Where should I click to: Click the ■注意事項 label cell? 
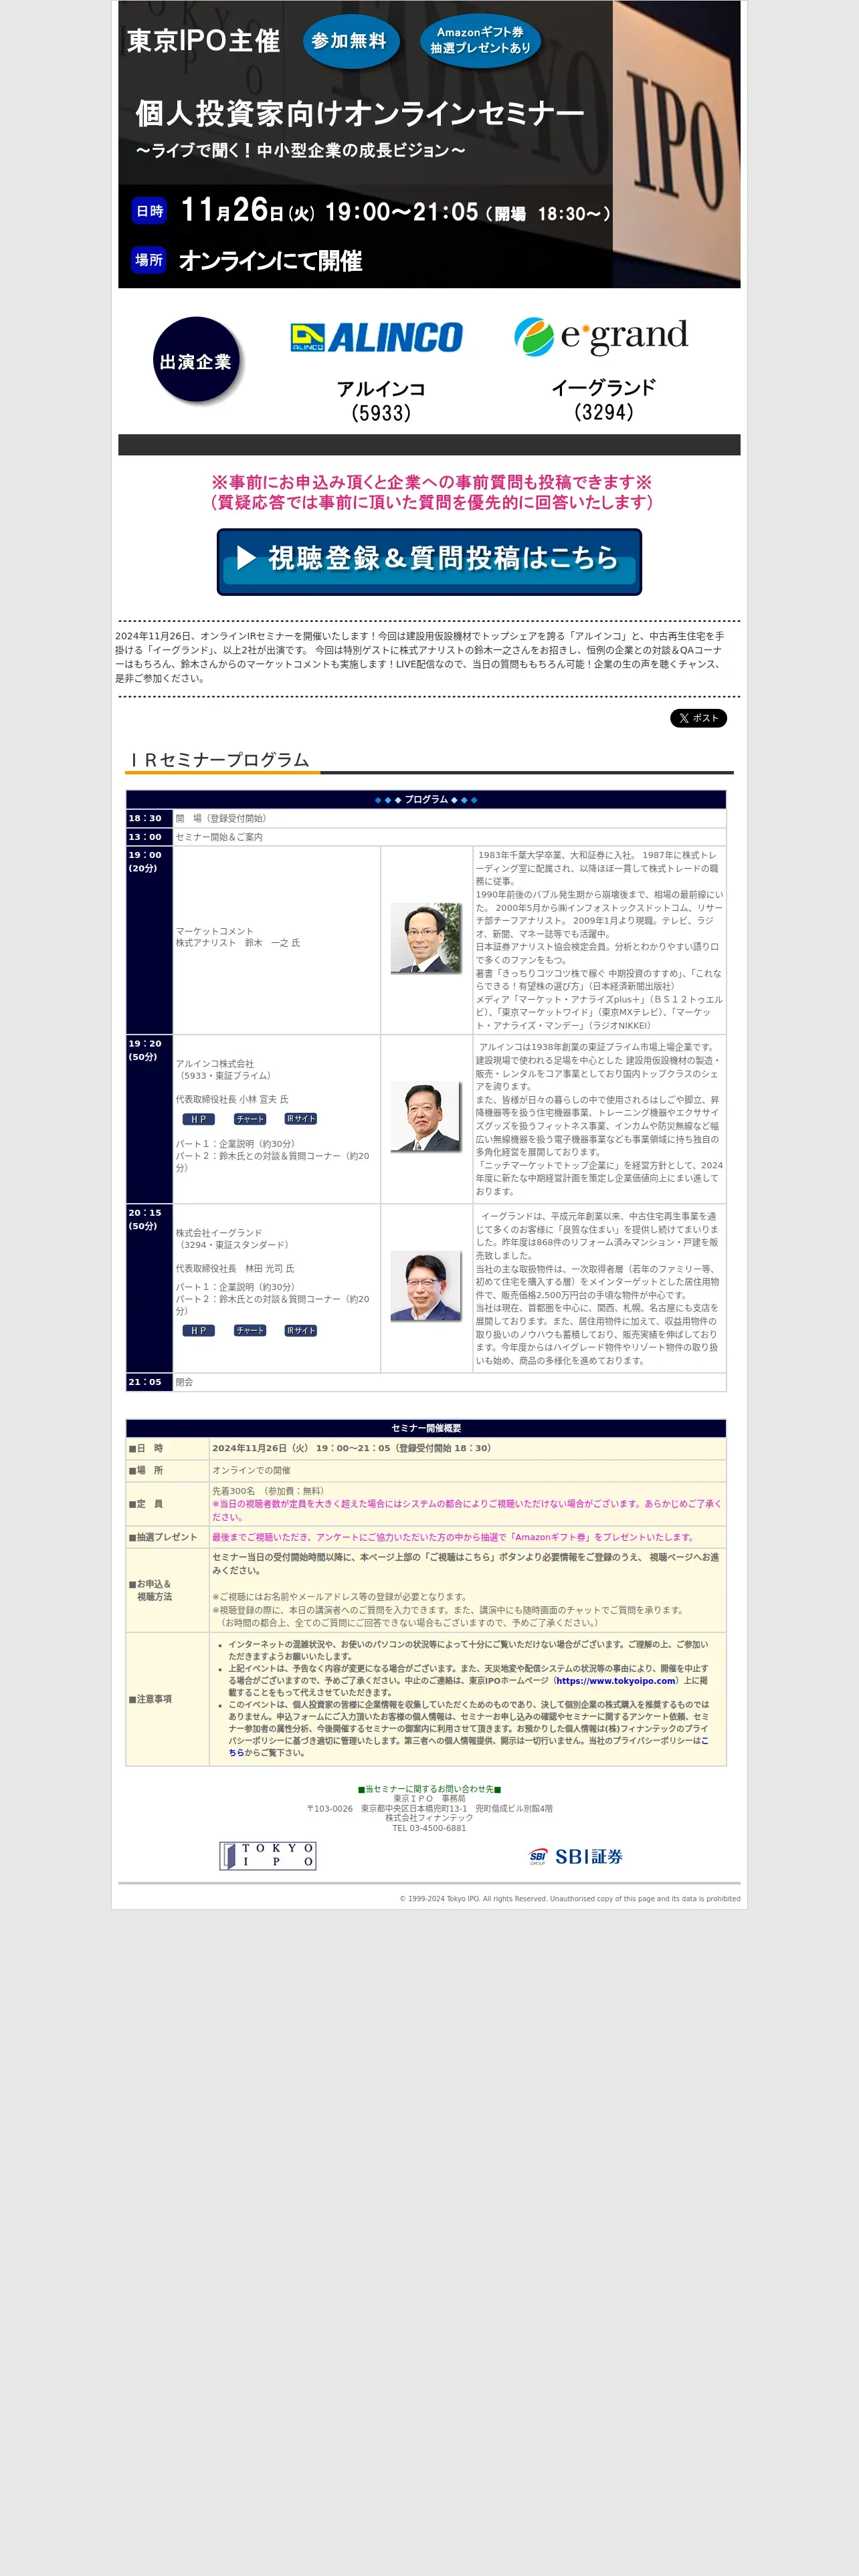[x=167, y=1699]
